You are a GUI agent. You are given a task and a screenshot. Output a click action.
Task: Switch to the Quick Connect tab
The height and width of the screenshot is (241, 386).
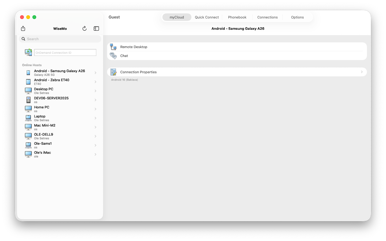point(207,17)
